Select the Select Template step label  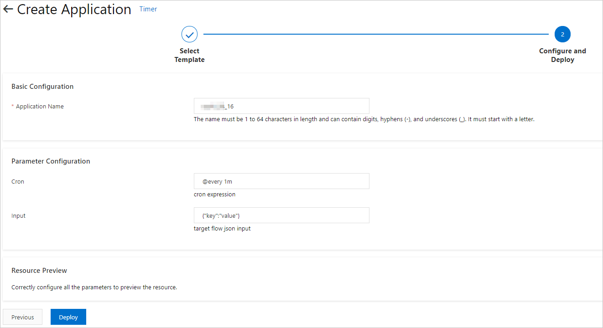tap(189, 55)
